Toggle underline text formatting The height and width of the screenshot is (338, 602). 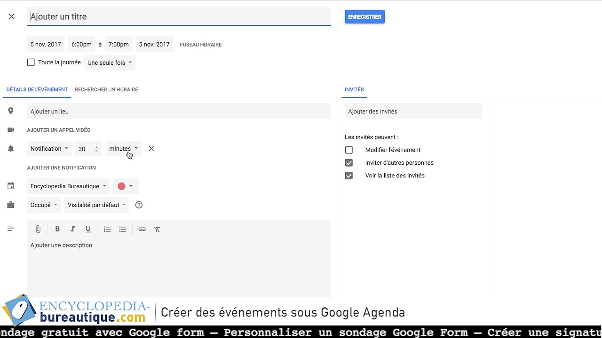click(88, 229)
